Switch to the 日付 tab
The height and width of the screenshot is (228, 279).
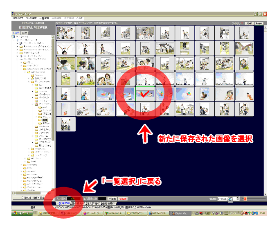point(24,33)
